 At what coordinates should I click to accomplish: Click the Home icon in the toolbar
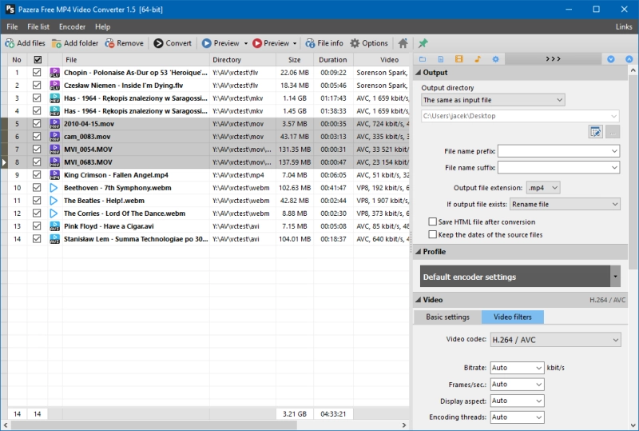point(403,43)
